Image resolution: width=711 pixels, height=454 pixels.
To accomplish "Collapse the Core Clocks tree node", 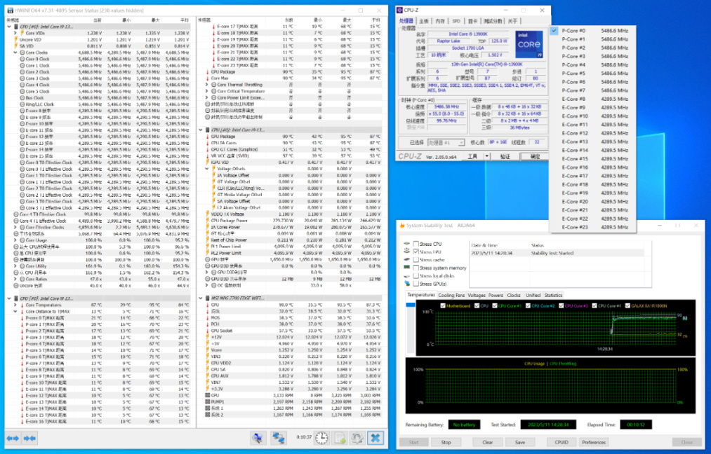I will [15, 53].
